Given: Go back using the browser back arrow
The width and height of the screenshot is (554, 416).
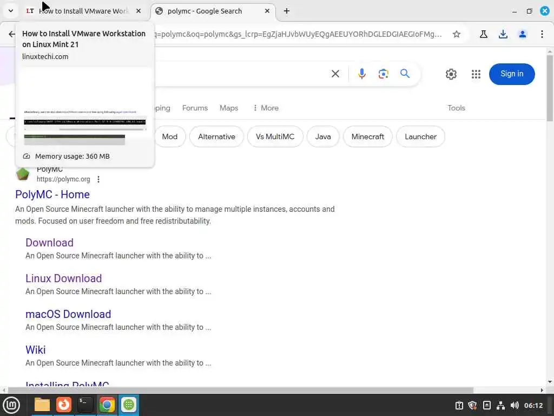Looking at the screenshot, I should point(12,34).
